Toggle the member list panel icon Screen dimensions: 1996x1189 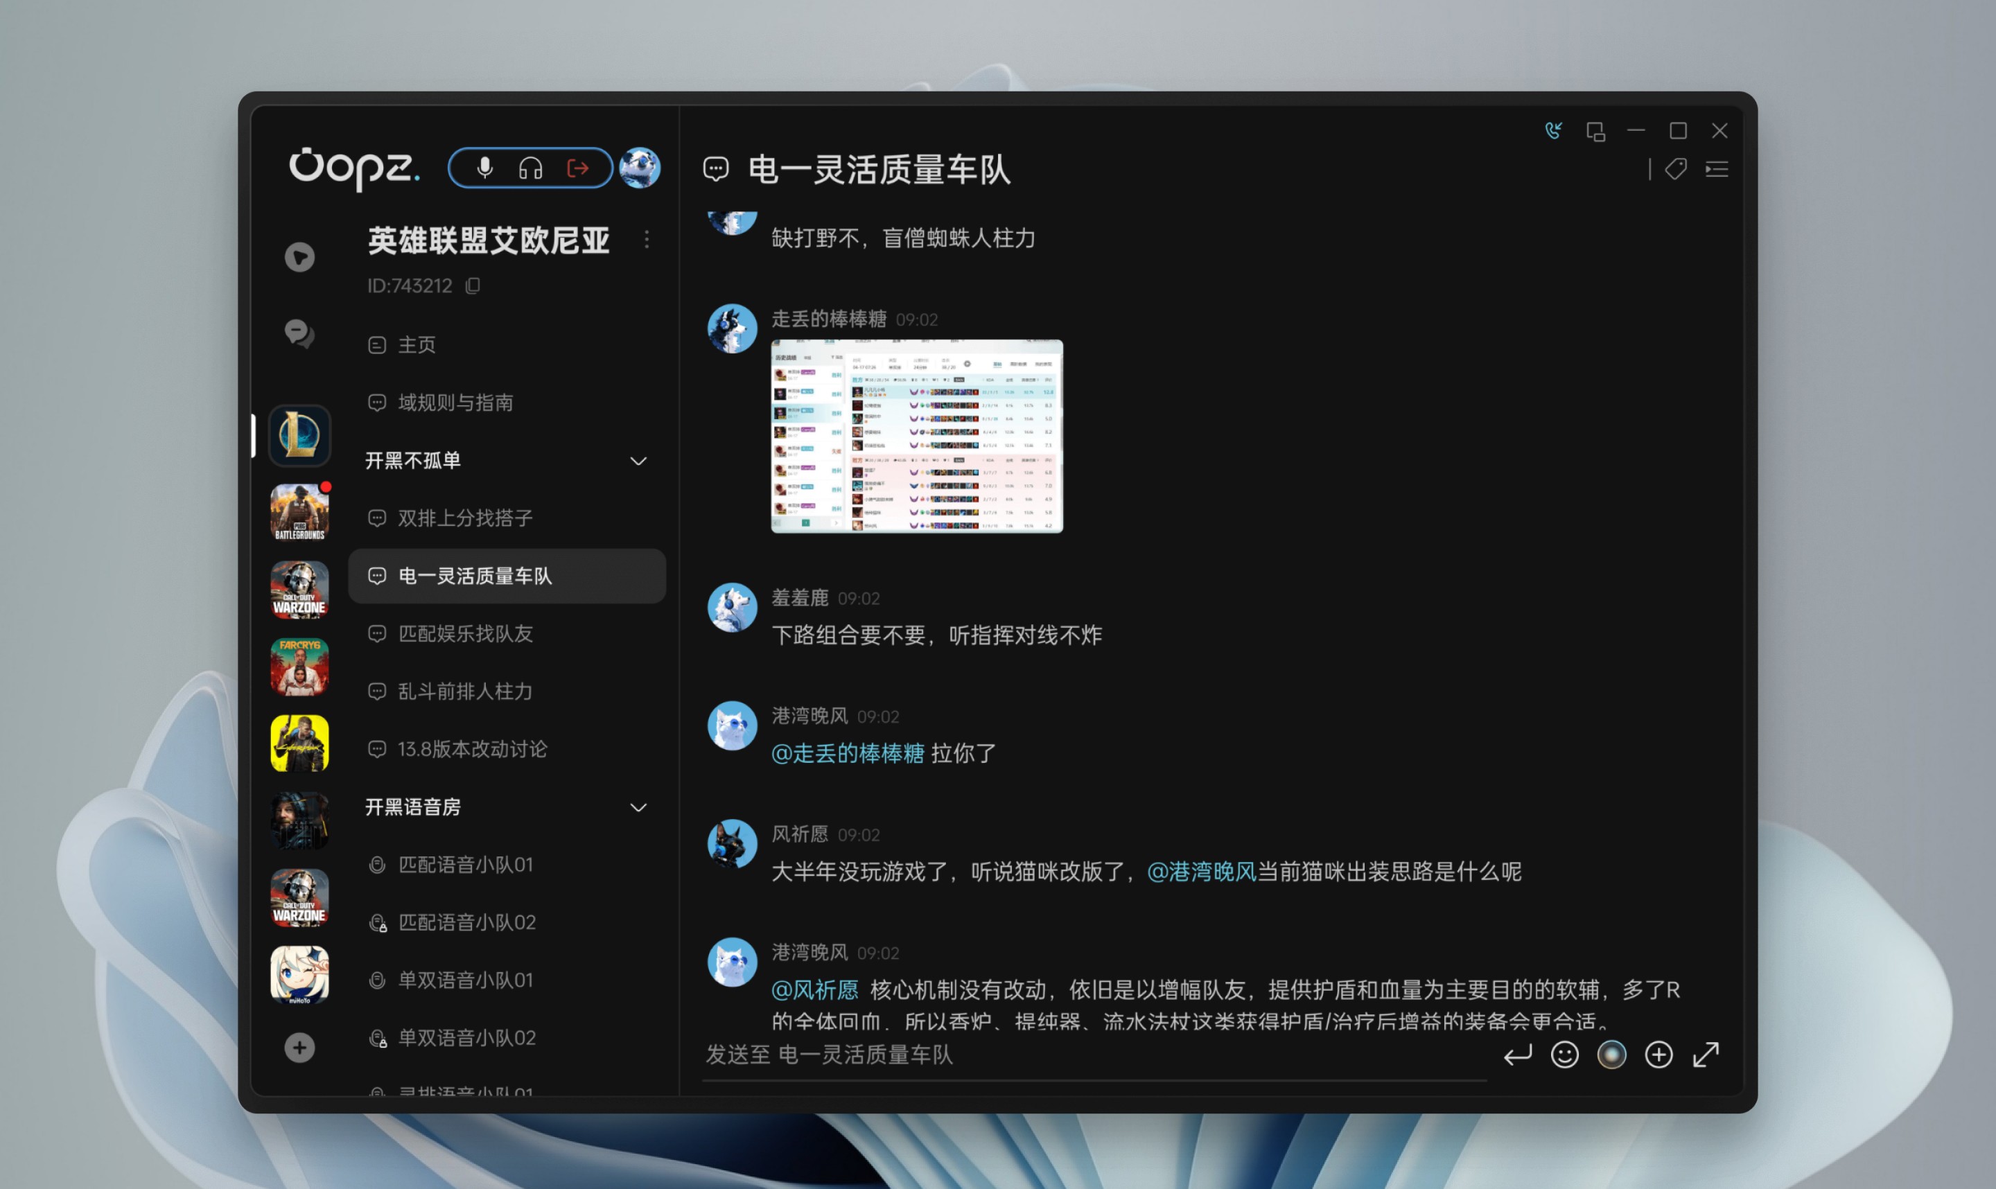(1716, 169)
